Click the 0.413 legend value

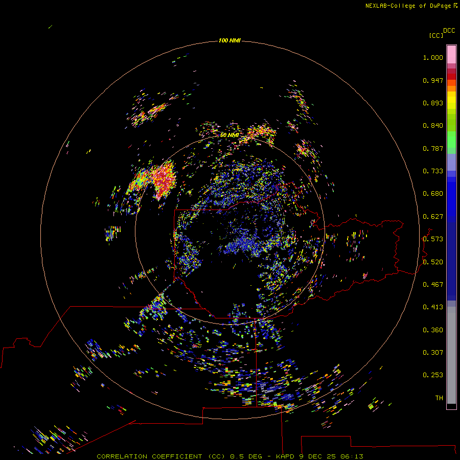click(x=433, y=307)
